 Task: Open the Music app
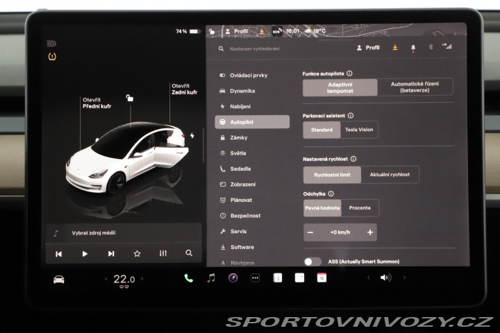click(x=211, y=278)
